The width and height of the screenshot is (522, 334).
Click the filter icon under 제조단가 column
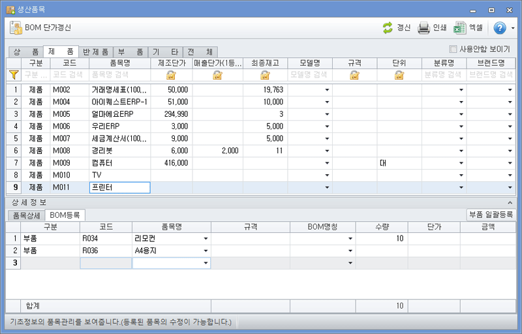pyautogui.click(x=171, y=75)
